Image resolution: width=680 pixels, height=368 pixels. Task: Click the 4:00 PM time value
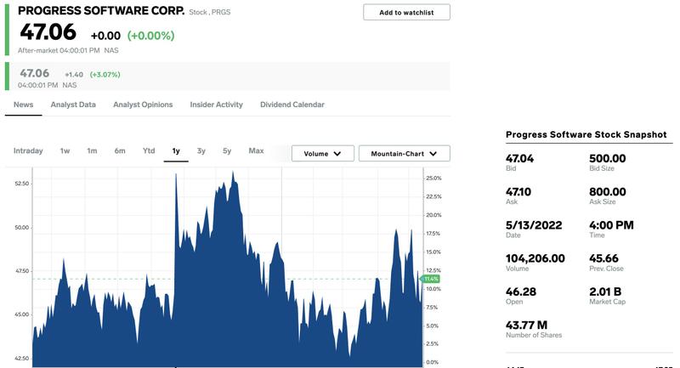point(611,225)
